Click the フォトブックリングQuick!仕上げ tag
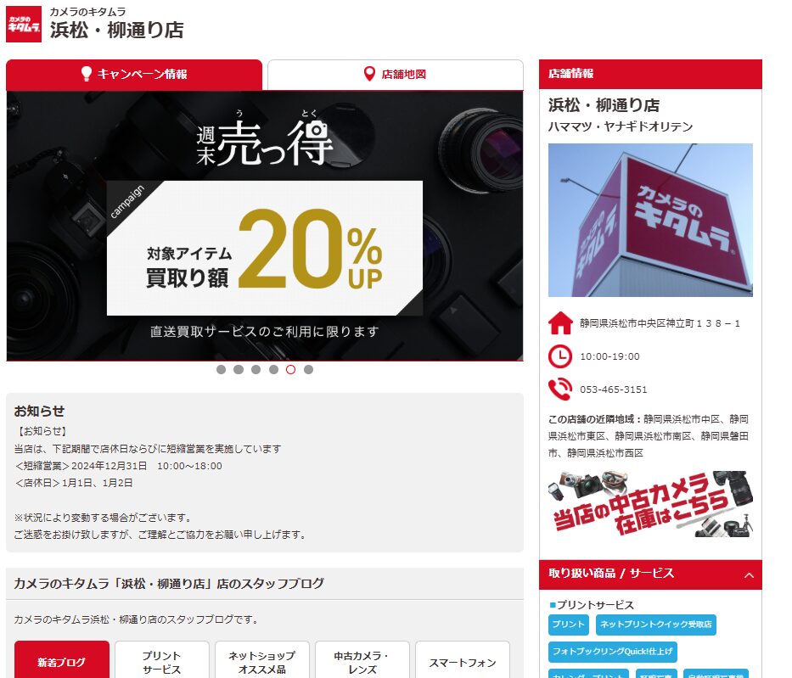Image resolution: width=792 pixels, height=678 pixels. tap(613, 652)
